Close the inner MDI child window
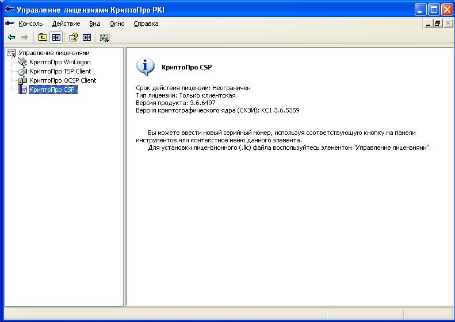The width and height of the screenshot is (455, 322). [448, 24]
